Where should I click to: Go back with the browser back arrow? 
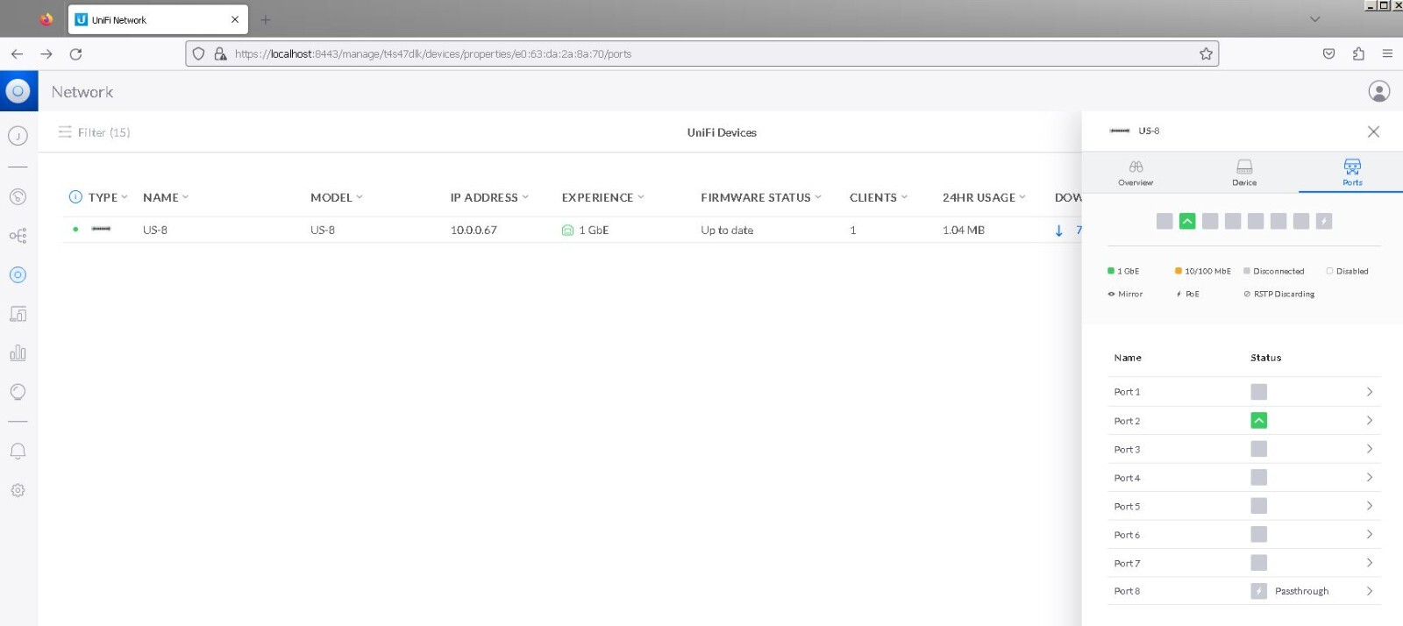(x=17, y=53)
